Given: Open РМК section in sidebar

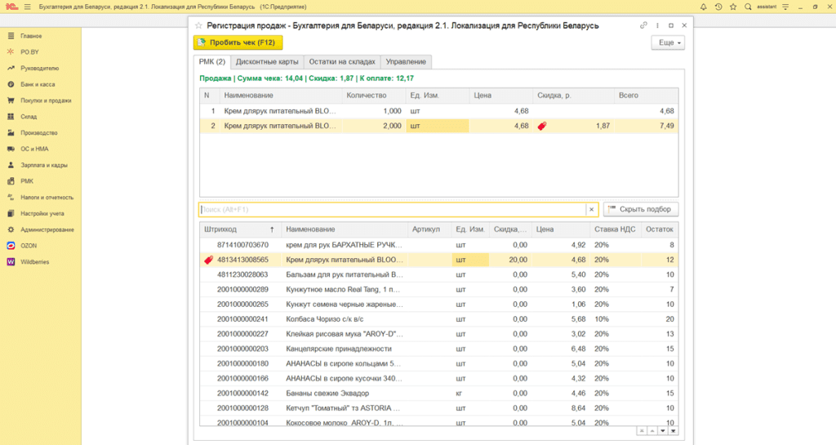Looking at the screenshot, I should click(27, 181).
